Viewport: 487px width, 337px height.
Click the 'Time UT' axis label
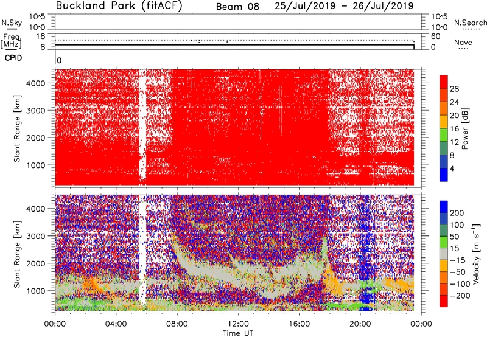tap(238, 333)
